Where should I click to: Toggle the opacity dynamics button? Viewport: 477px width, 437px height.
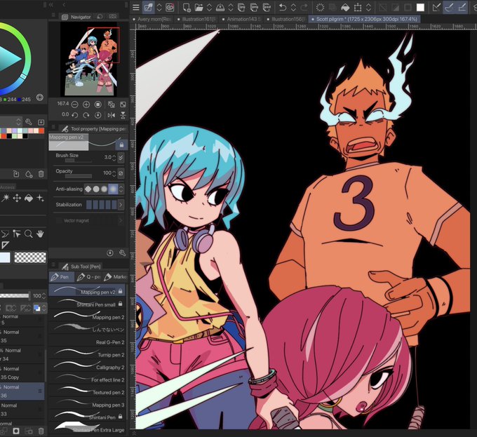121,173
